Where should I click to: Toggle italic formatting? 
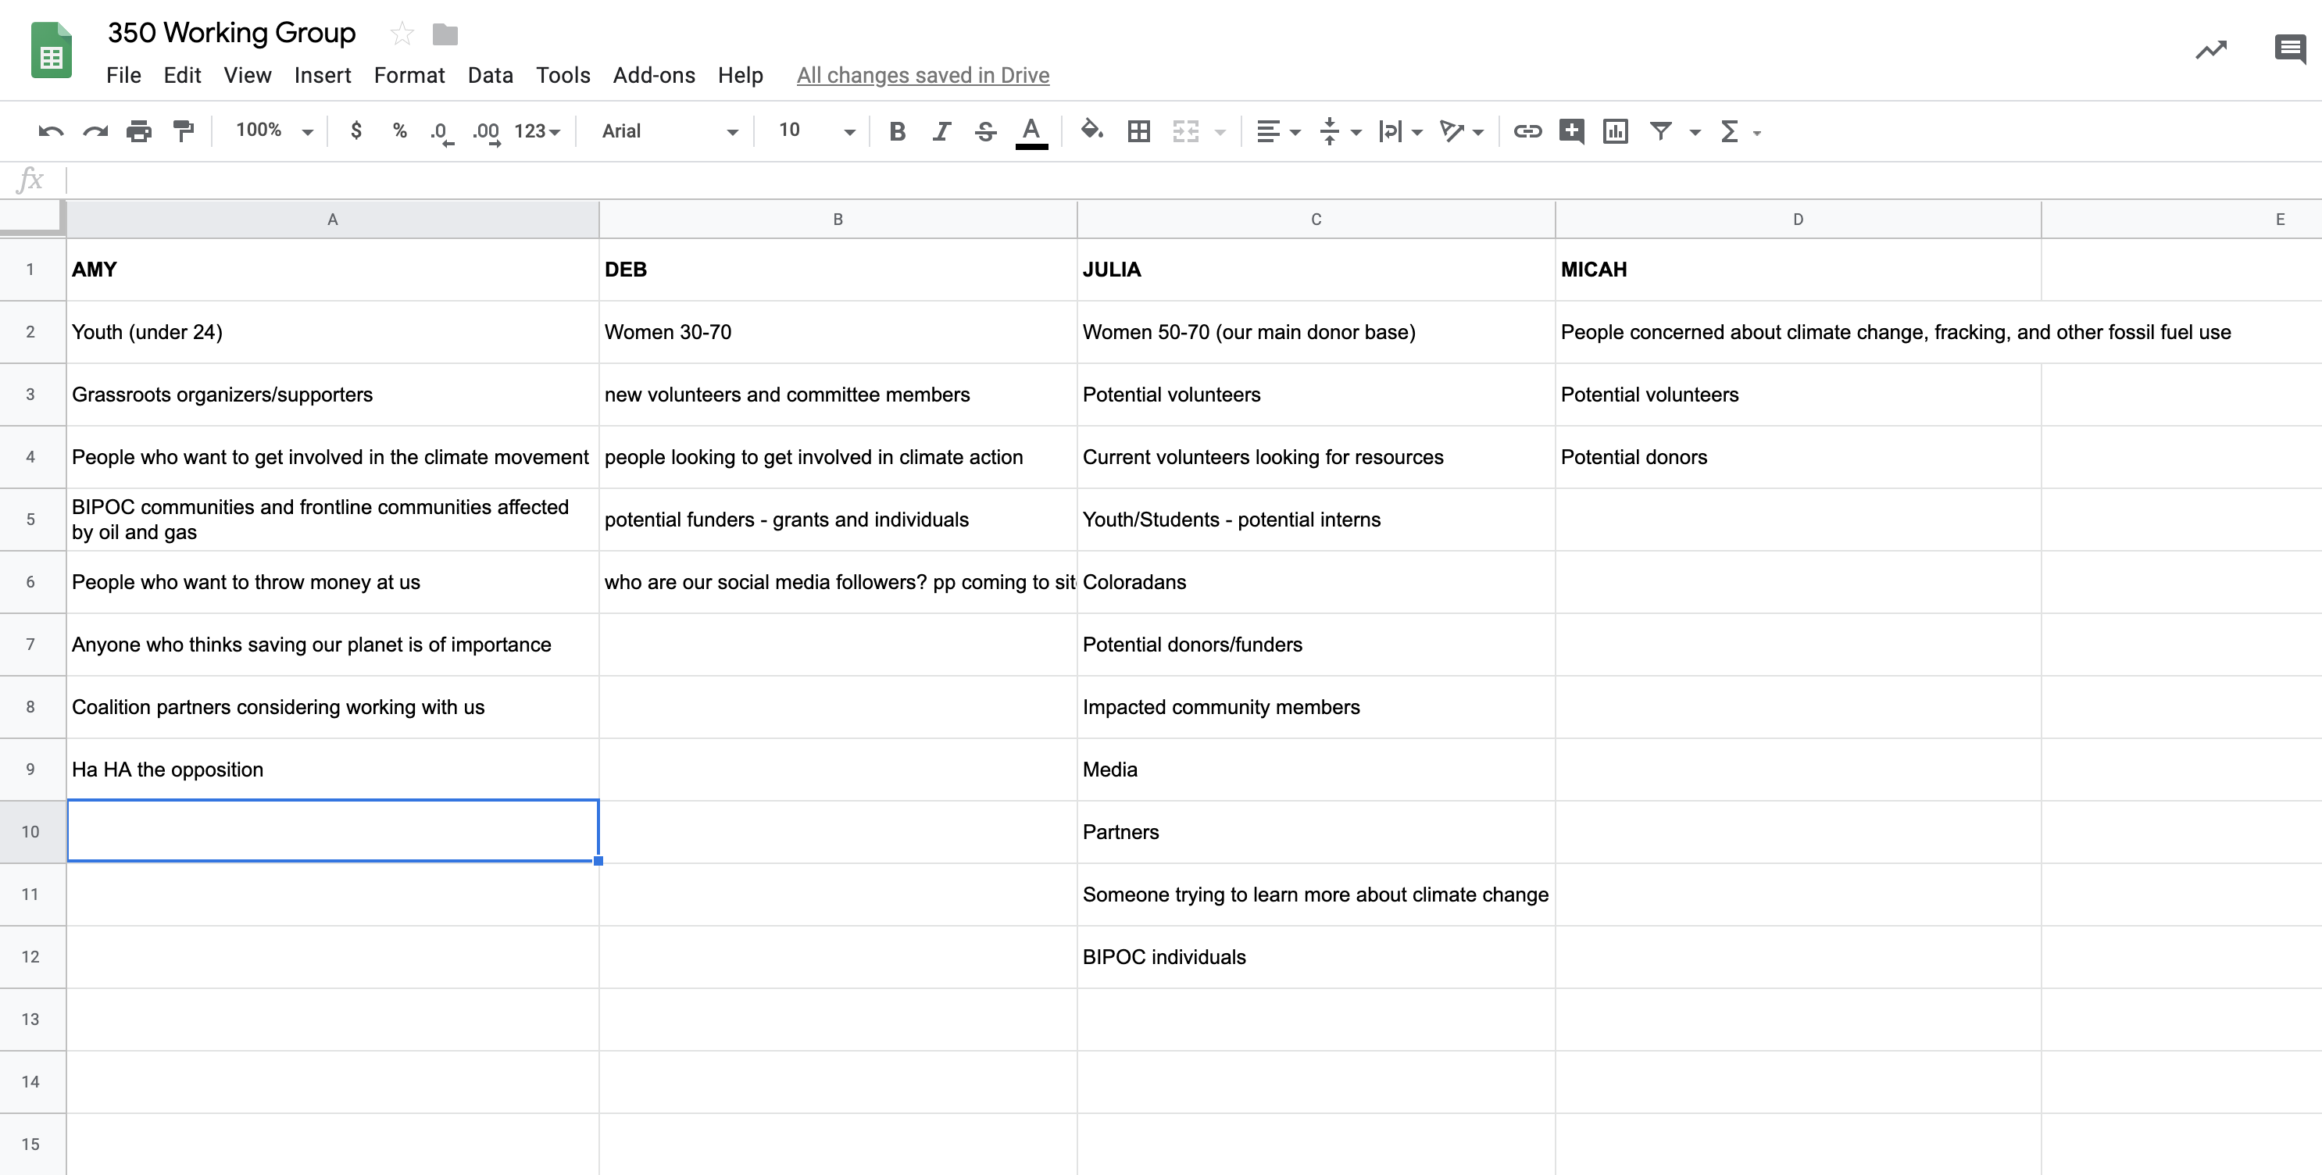click(x=941, y=131)
